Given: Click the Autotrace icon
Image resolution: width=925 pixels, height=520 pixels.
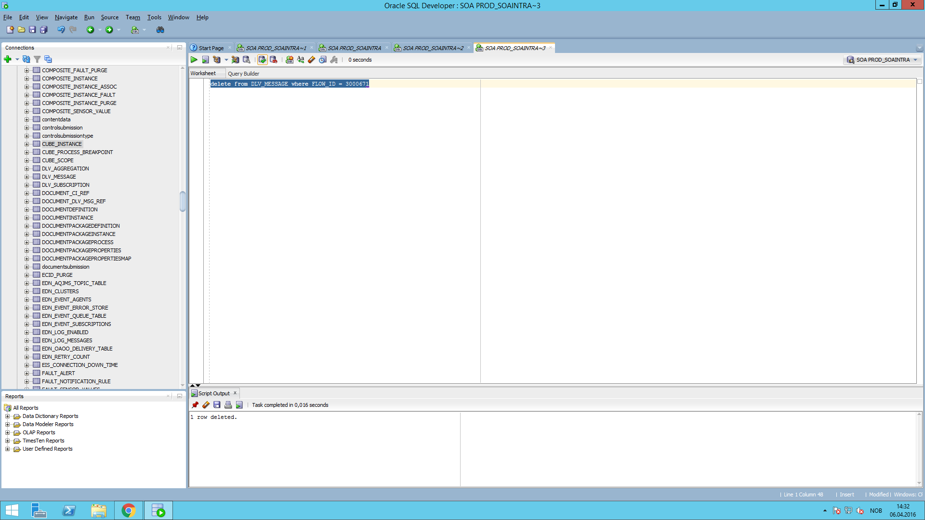Looking at the screenshot, I should (x=235, y=60).
